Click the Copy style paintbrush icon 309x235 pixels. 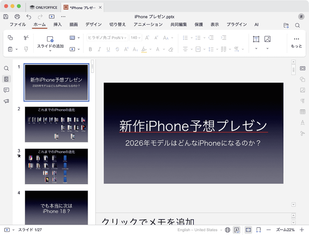tap(26, 49)
